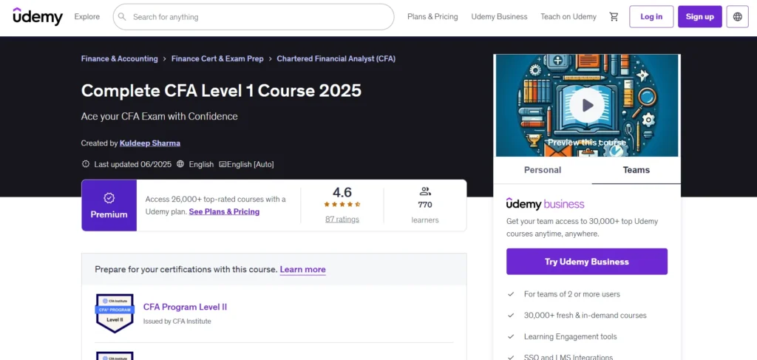The height and width of the screenshot is (360, 757).
Task: Click the learners people icon
Action: [x=425, y=191]
